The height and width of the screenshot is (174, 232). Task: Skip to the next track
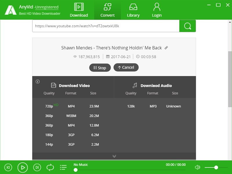(37, 167)
